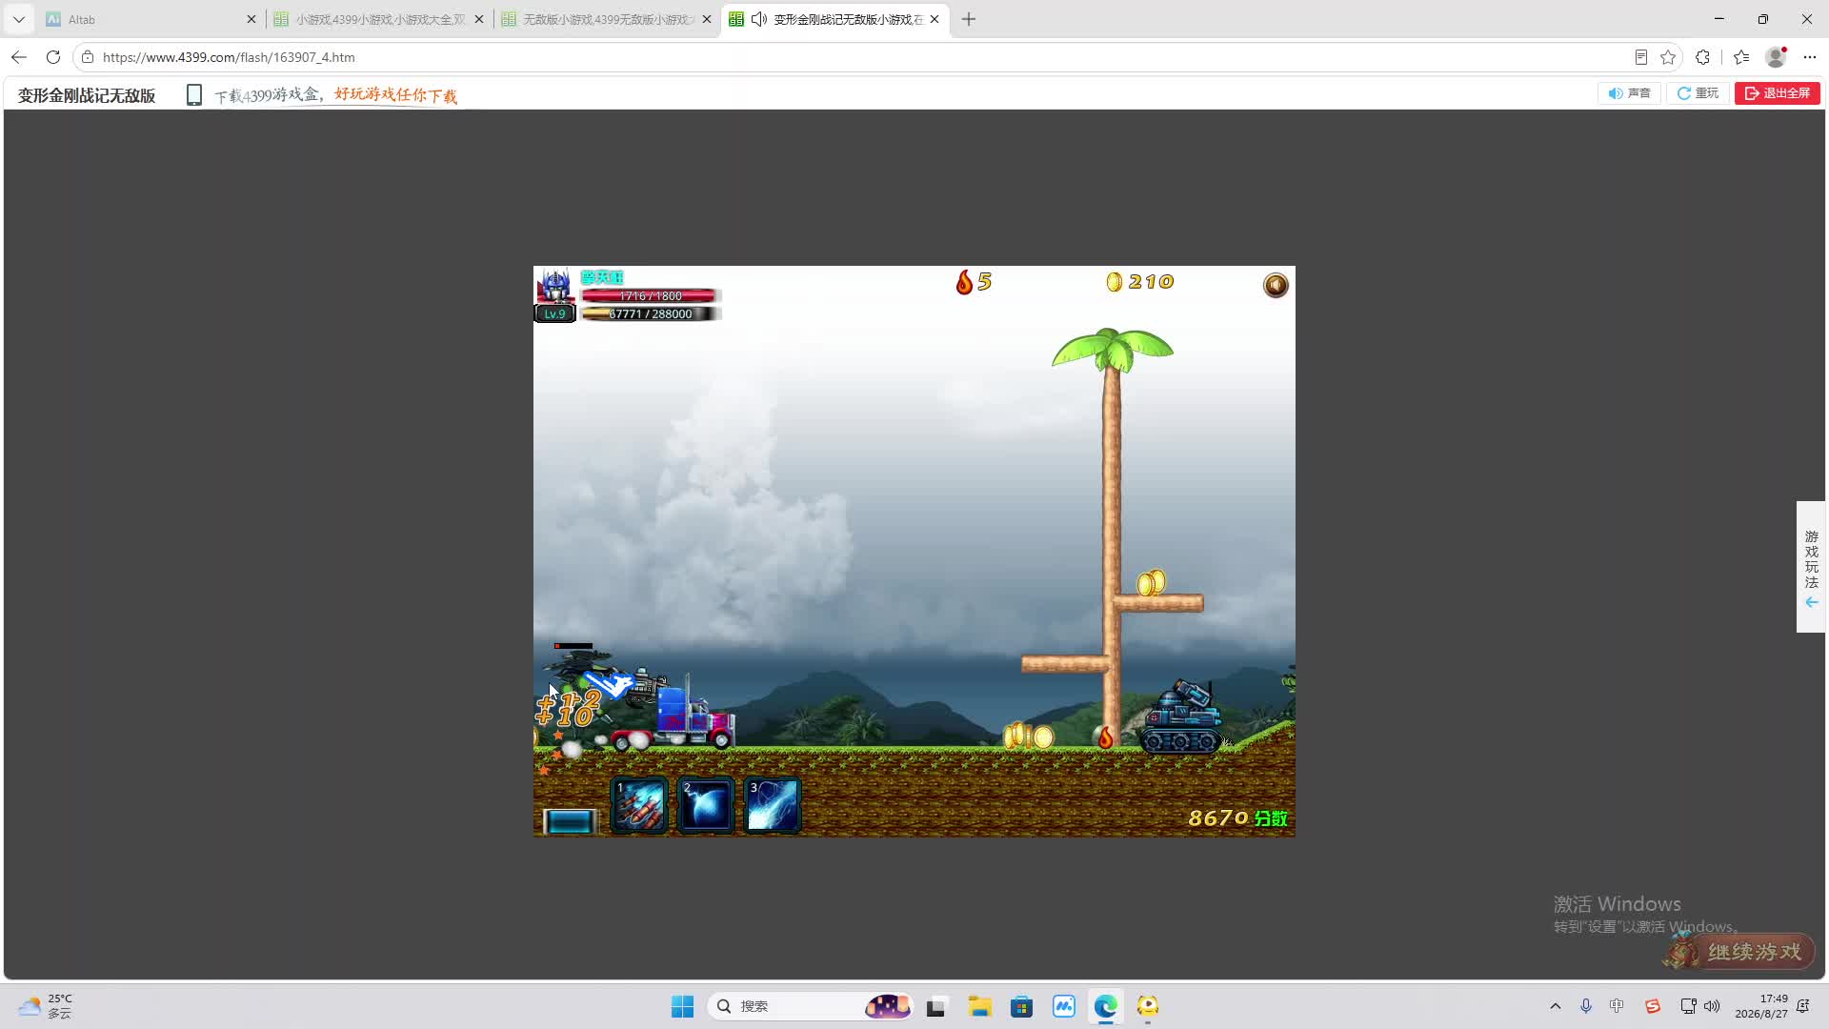Click the Optimus Prime avatar portrait
This screenshot has width=1829, height=1029.
point(555,285)
